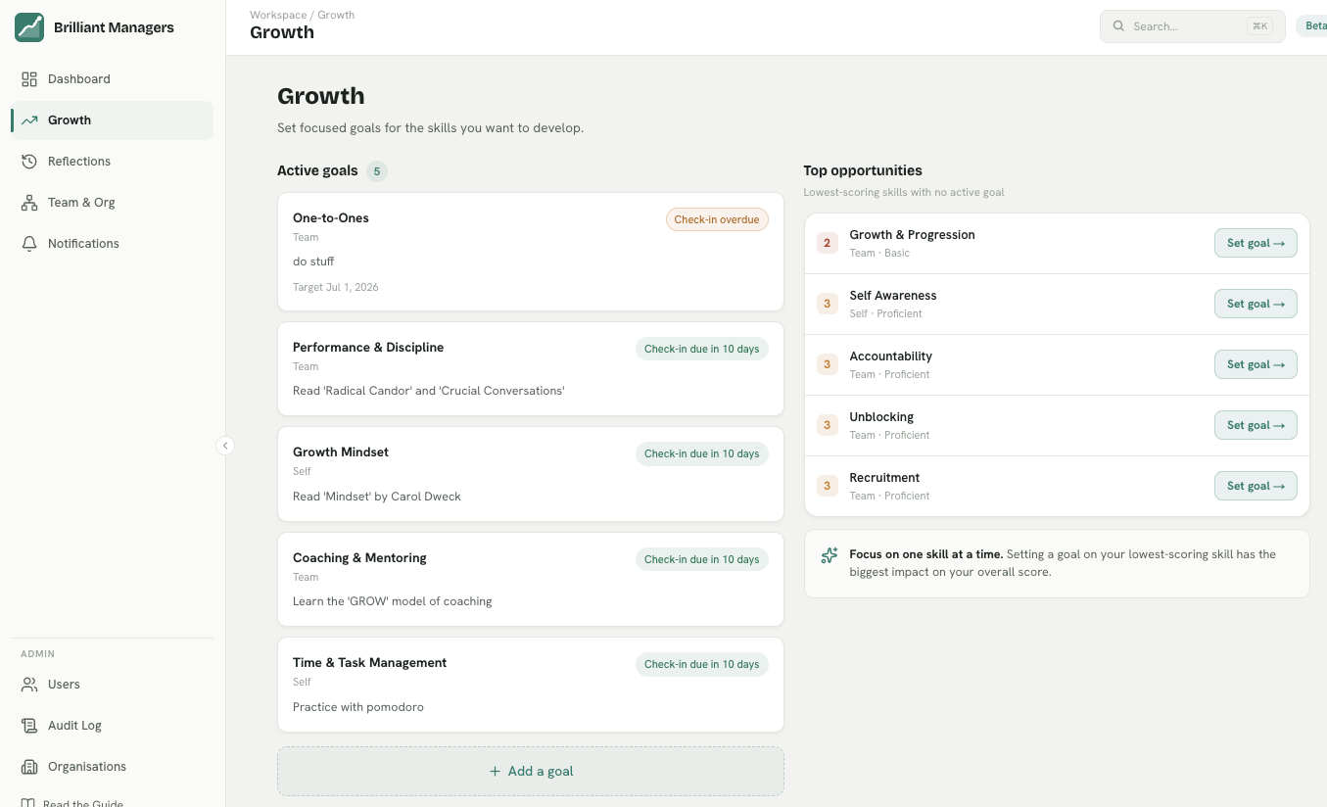Click the sparkle icon in focus tip
Screen dimensions: 1327x807
(x=829, y=555)
